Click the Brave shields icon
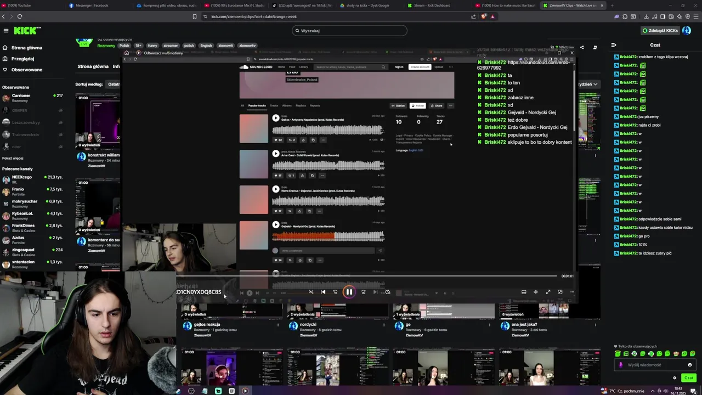This screenshot has width=702, height=395. click(x=483, y=16)
